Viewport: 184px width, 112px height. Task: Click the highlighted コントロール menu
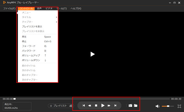click(26, 9)
